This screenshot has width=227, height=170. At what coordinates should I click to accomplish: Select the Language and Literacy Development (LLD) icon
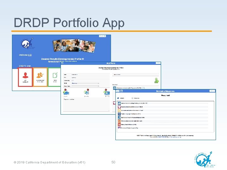[119, 110]
